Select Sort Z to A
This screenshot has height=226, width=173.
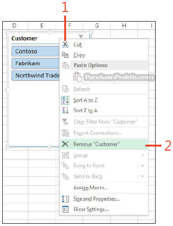104,110
